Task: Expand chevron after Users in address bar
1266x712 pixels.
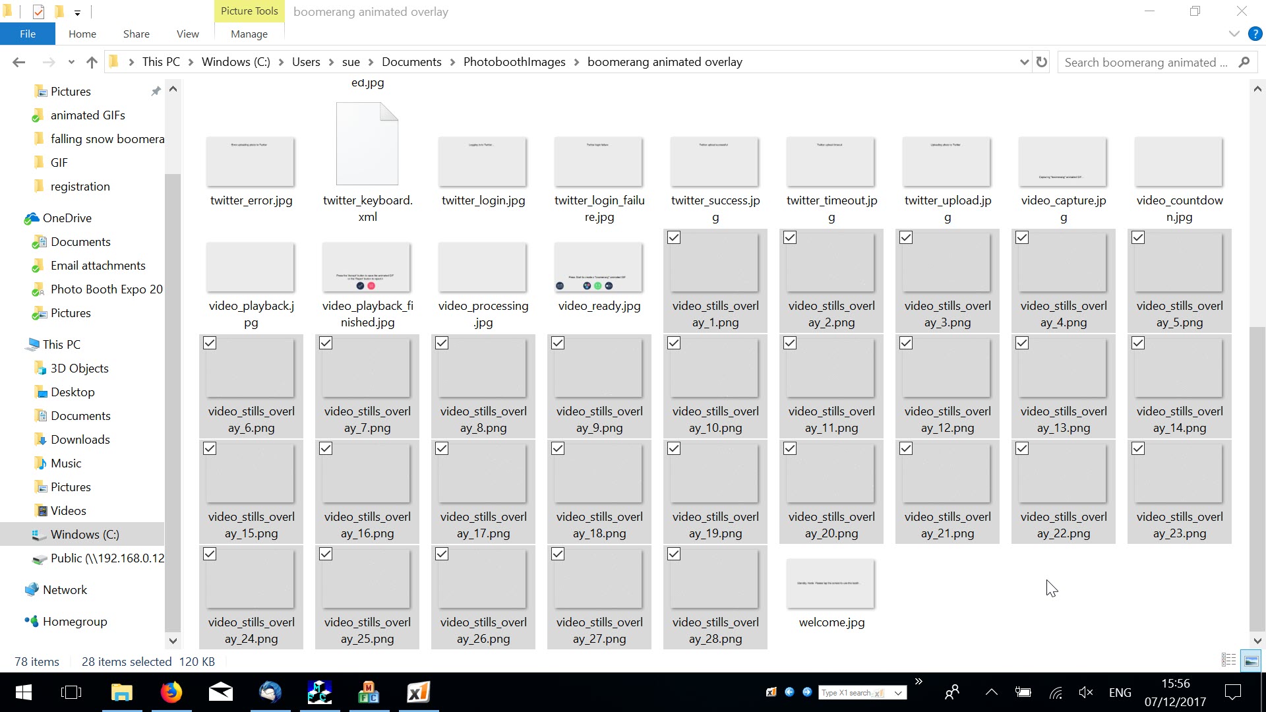Action: [331, 62]
